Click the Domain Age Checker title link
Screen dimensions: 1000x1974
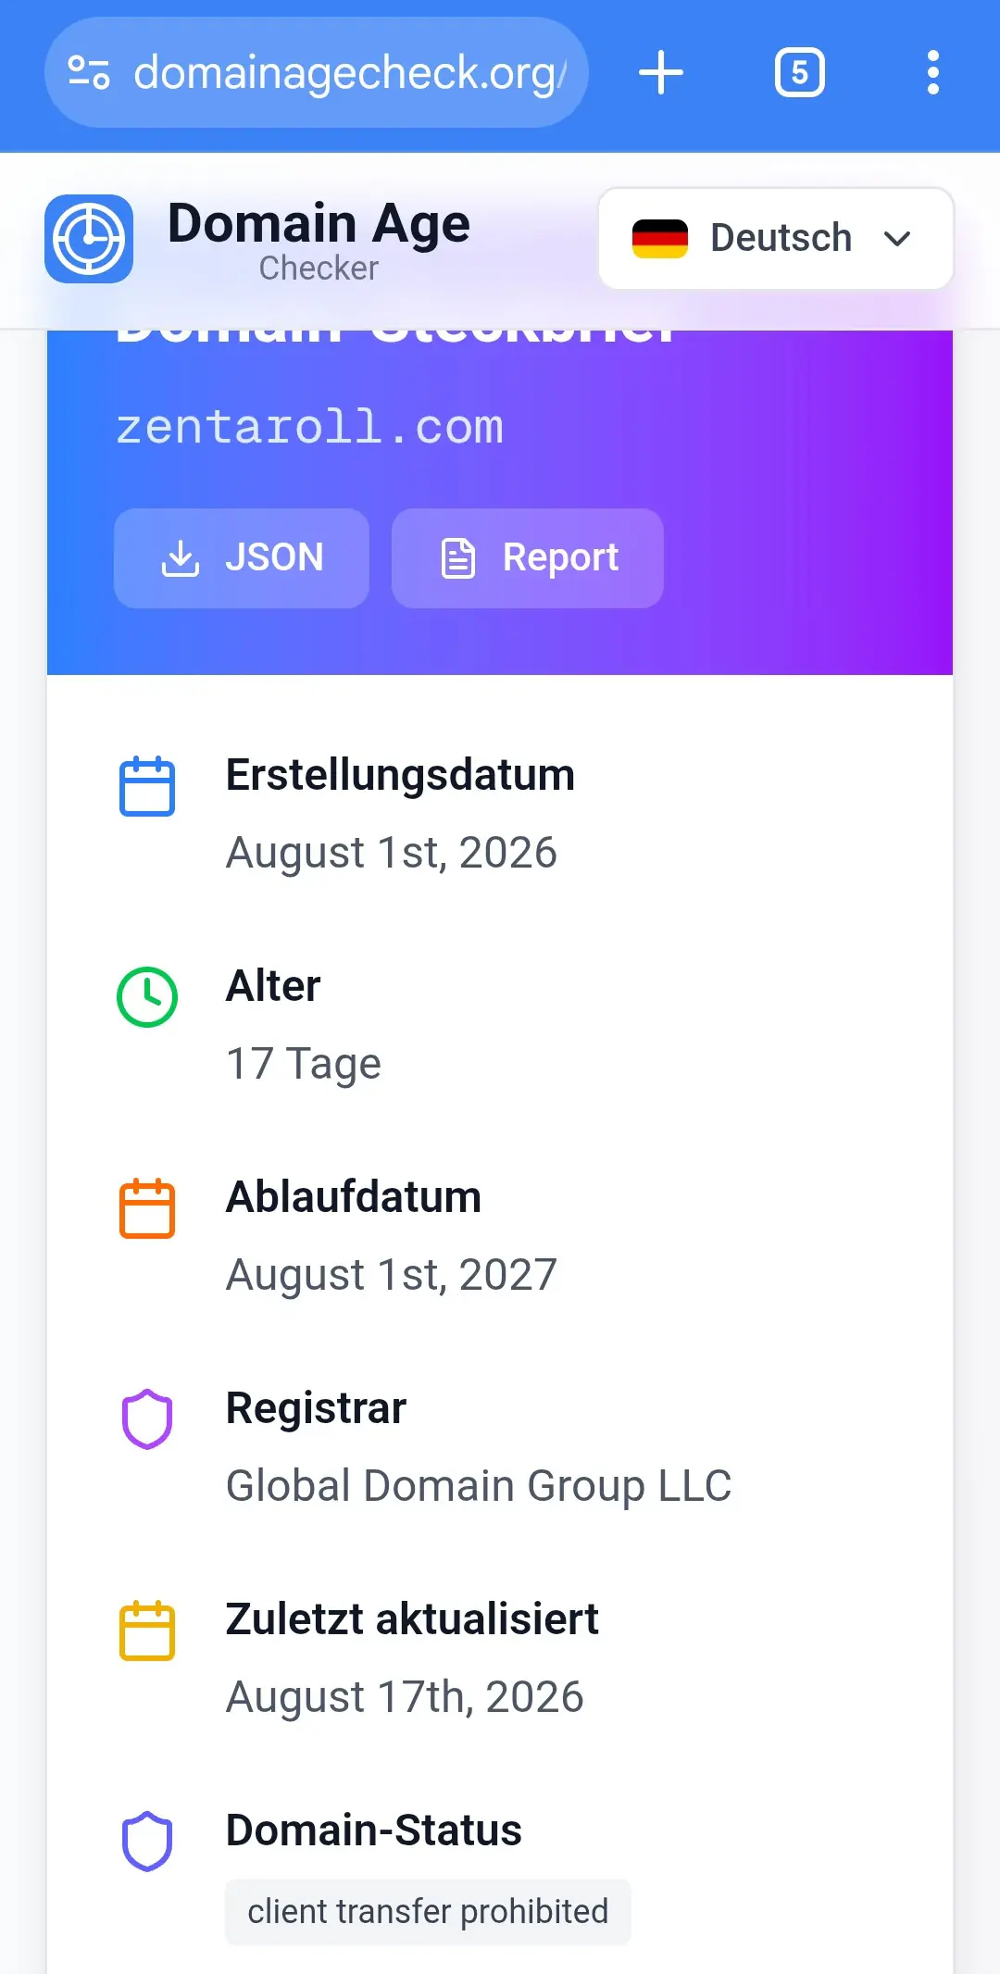click(319, 239)
